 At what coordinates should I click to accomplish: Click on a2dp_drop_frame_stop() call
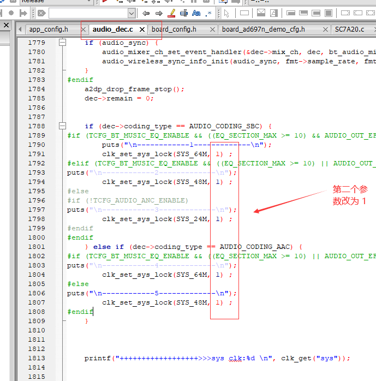pyautogui.click(x=134, y=89)
